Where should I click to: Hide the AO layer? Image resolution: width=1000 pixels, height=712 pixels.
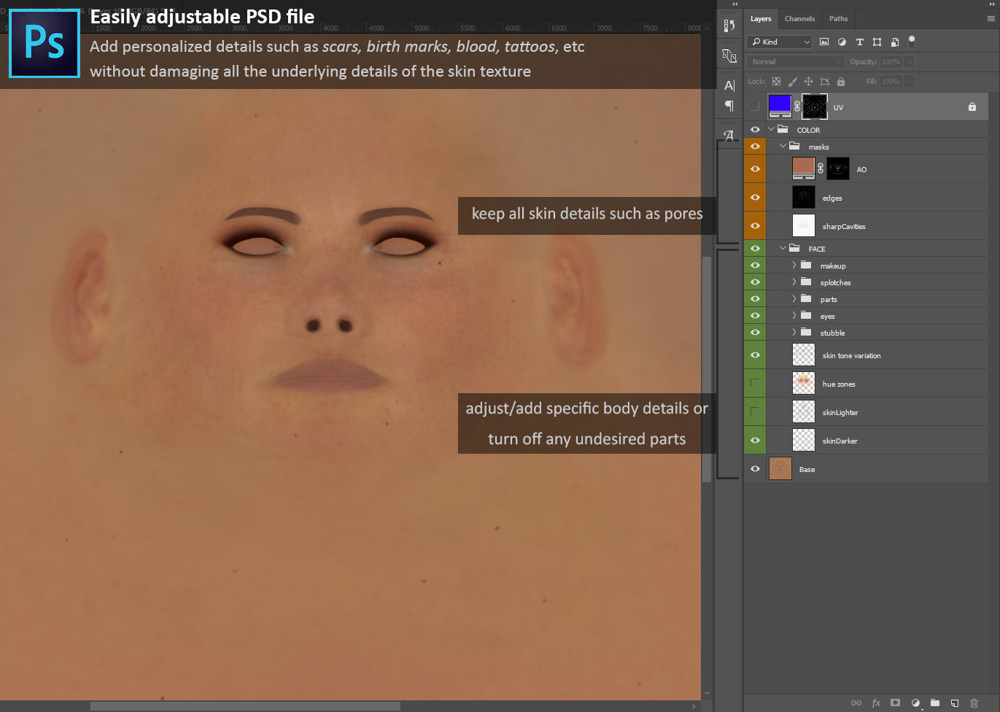point(755,169)
